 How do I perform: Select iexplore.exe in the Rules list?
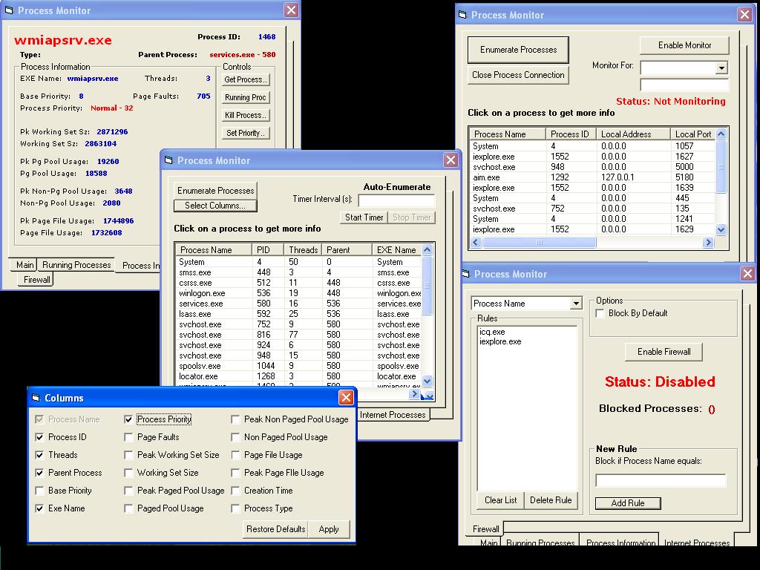pos(499,342)
